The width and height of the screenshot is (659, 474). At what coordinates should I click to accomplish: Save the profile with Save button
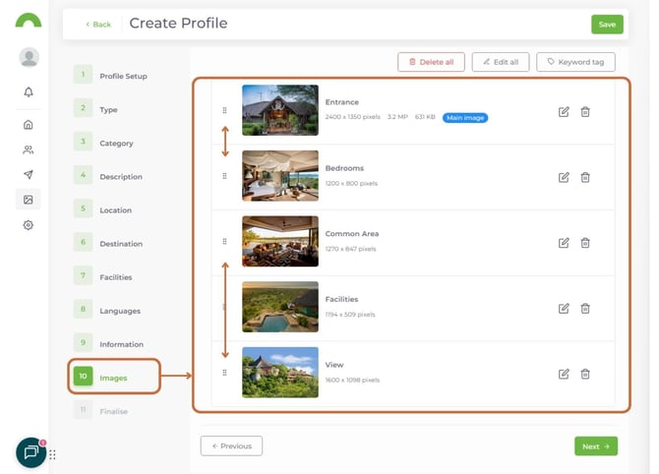coord(606,25)
